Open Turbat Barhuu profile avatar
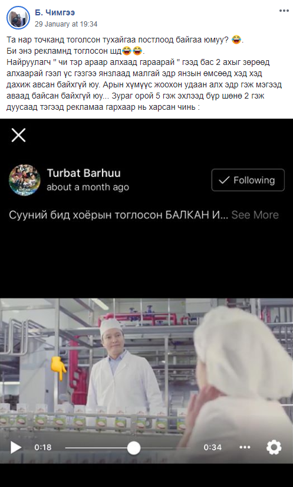 (25, 180)
